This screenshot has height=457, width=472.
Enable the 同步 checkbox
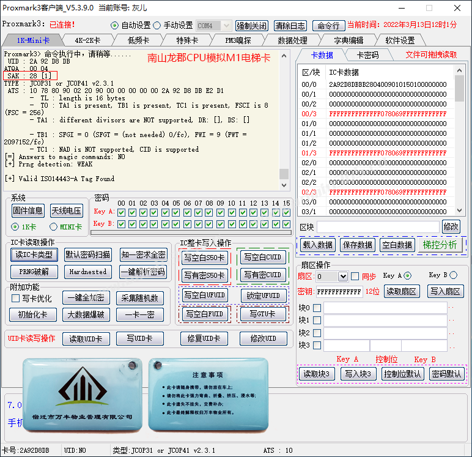coord(355,277)
